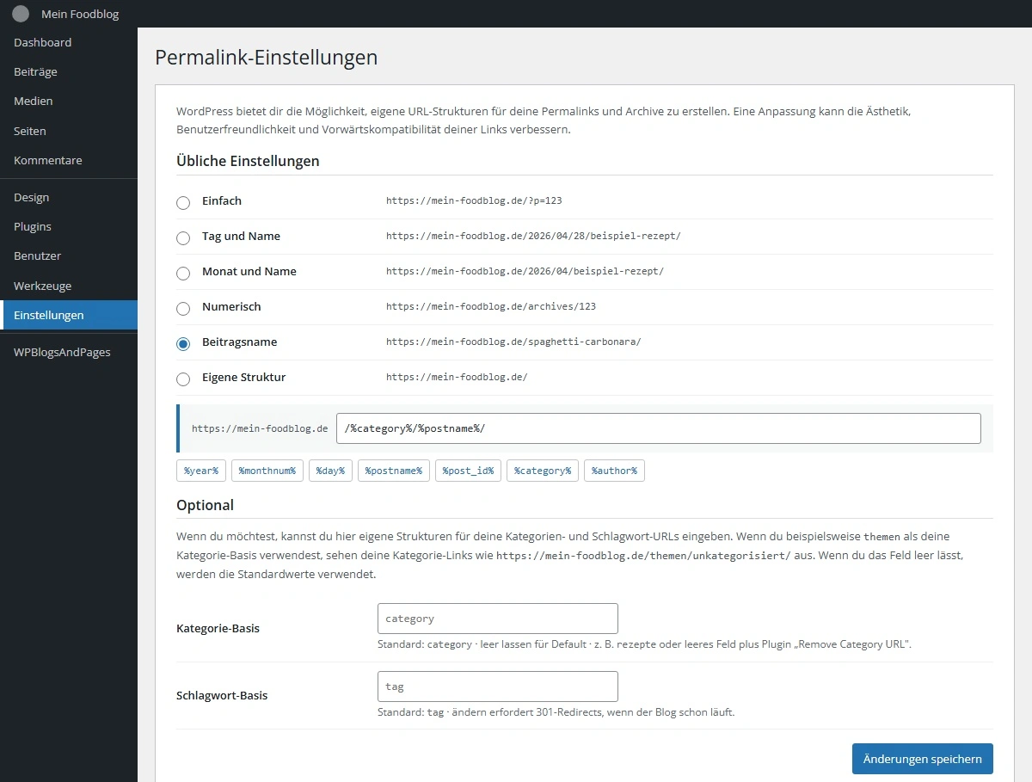Open the Design menu item
The height and width of the screenshot is (782, 1032).
click(69, 197)
